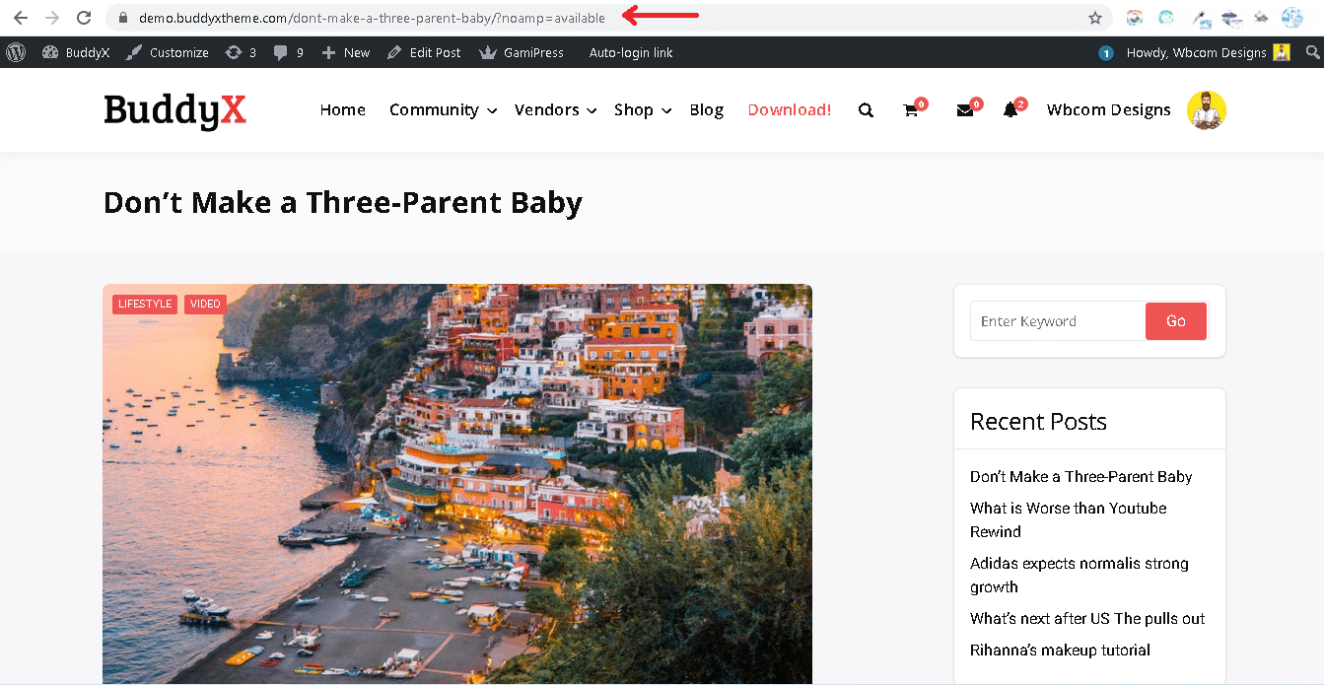
Task: Click the globe extension icon at toolbar end
Action: (x=1292, y=18)
